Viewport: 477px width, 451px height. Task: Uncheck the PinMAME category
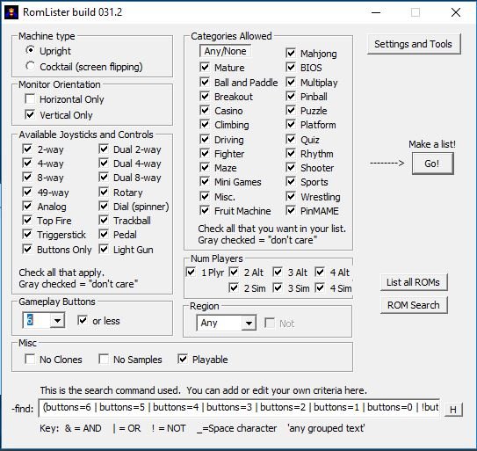point(291,210)
